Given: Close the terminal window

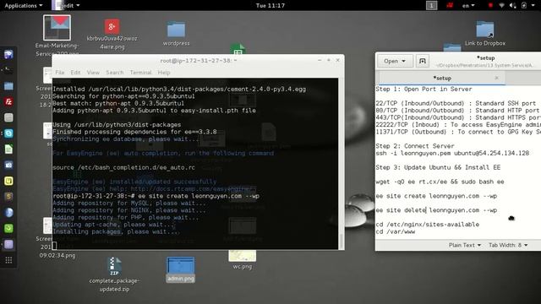Looking at the screenshot, I should [x=338, y=60].
